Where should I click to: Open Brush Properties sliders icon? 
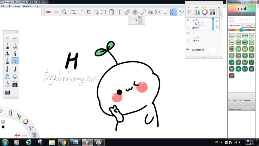7,38
